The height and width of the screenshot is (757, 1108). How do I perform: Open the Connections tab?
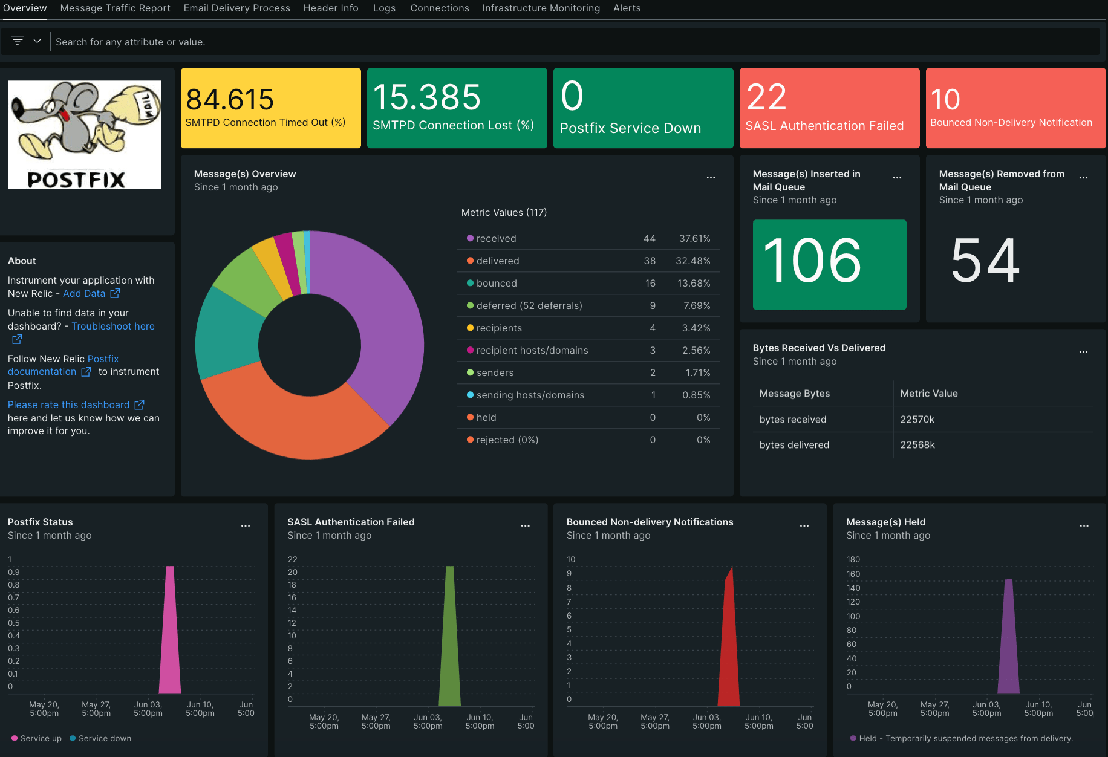click(x=440, y=8)
